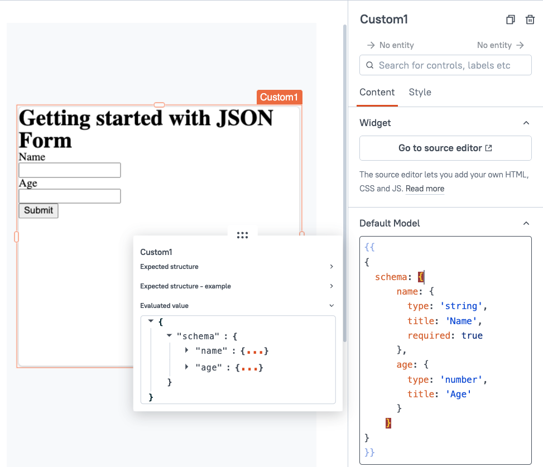
Task: Click Go to source editor button
Action: pos(445,148)
